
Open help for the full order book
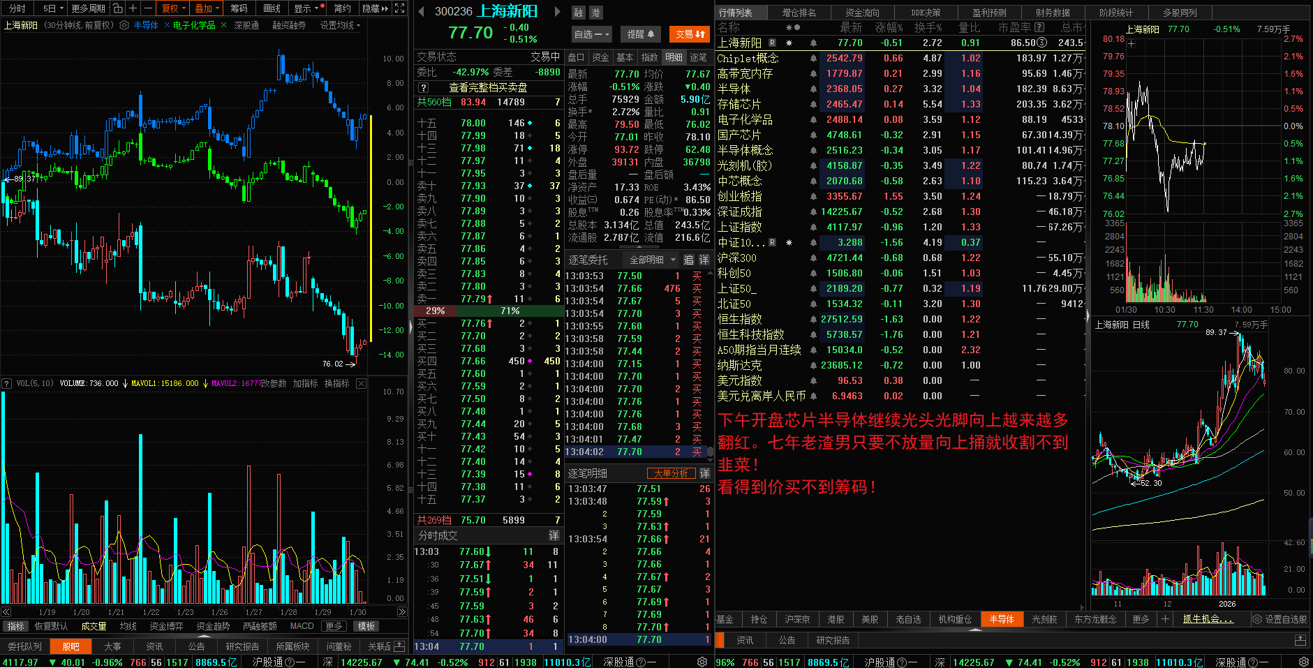click(x=423, y=88)
